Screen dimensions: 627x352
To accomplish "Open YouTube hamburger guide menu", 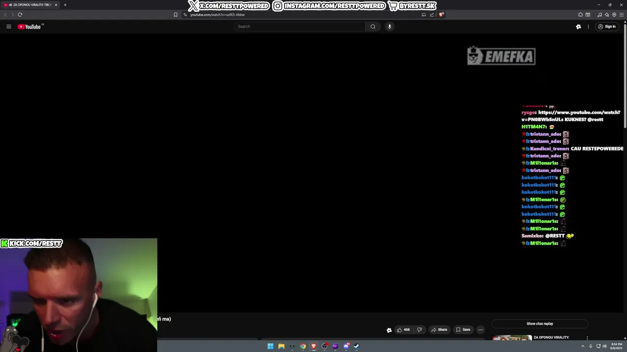I will 8,26.
